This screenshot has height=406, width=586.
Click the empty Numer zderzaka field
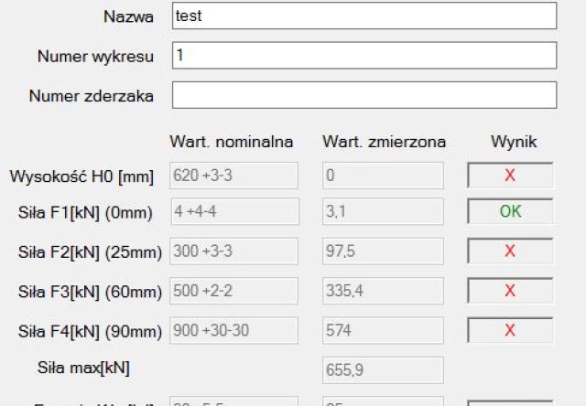(x=364, y=95)
